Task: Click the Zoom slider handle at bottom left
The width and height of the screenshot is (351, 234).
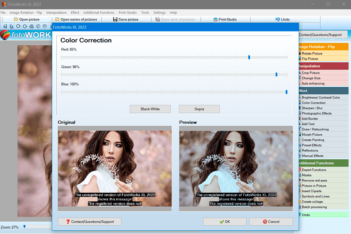Action: click(24, 227)
